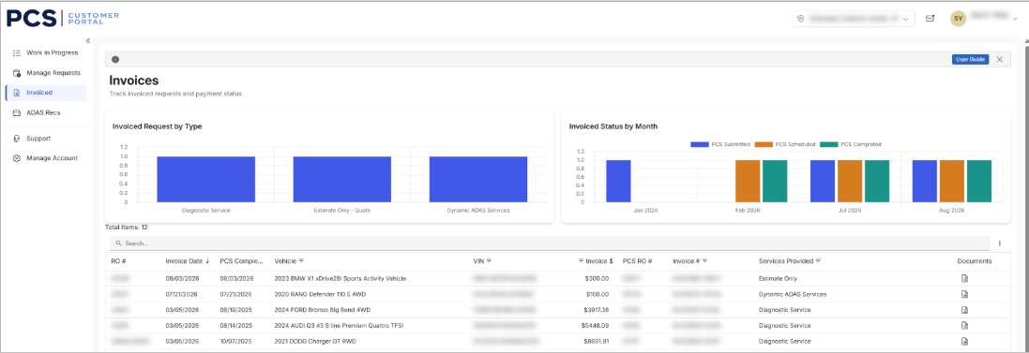Click the $3917.38 invoice amount
The height and width of the screenshot is (353, 1029).
(596, 310)
